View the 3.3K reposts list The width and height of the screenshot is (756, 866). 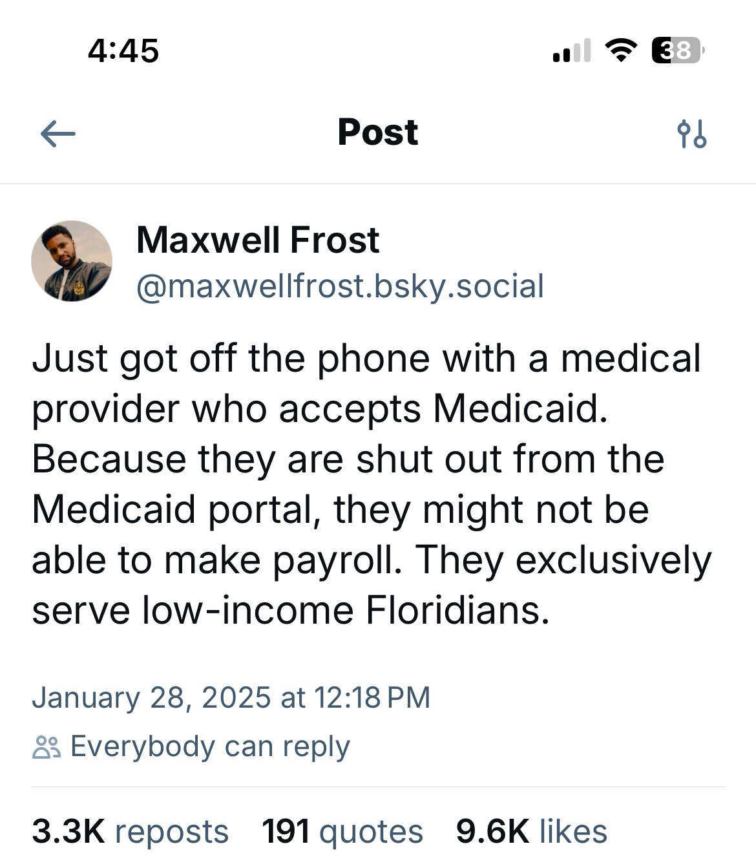130,831
